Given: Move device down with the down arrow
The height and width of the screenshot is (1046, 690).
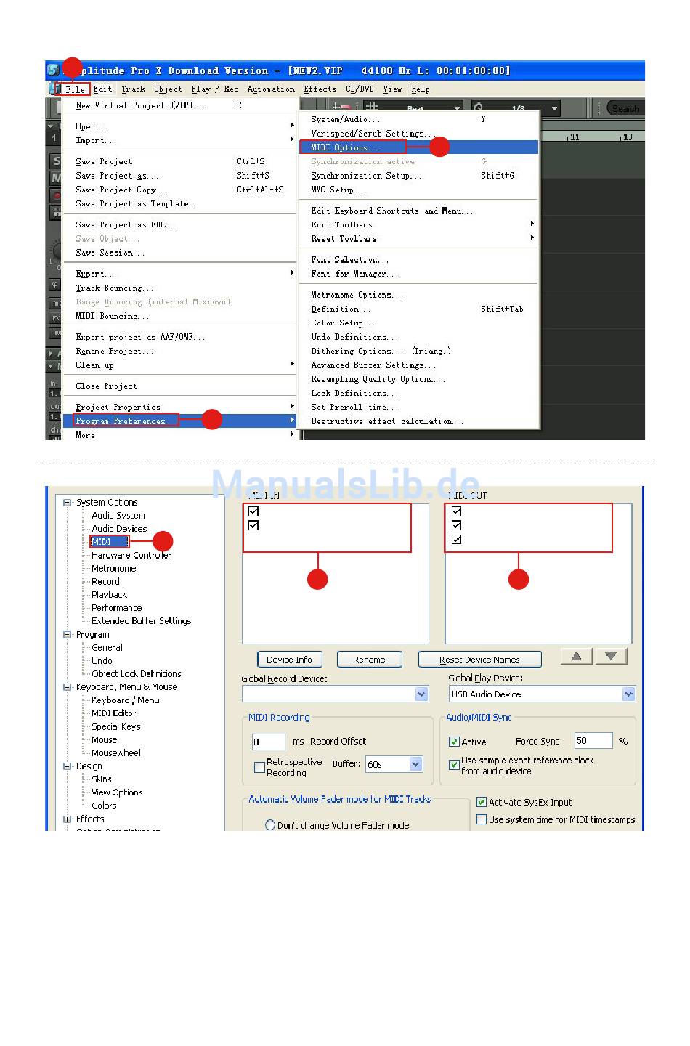Looking at the screenshot, I should [612, 657].
